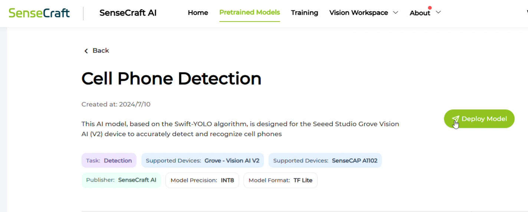
Task: Expand the About menu chevron
Action: 438,13
